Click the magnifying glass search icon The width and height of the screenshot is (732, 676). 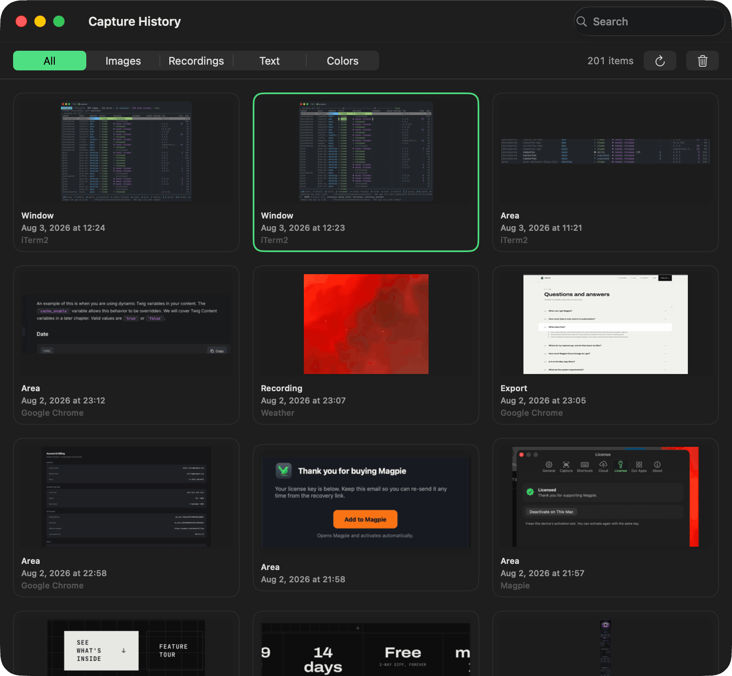582,22
